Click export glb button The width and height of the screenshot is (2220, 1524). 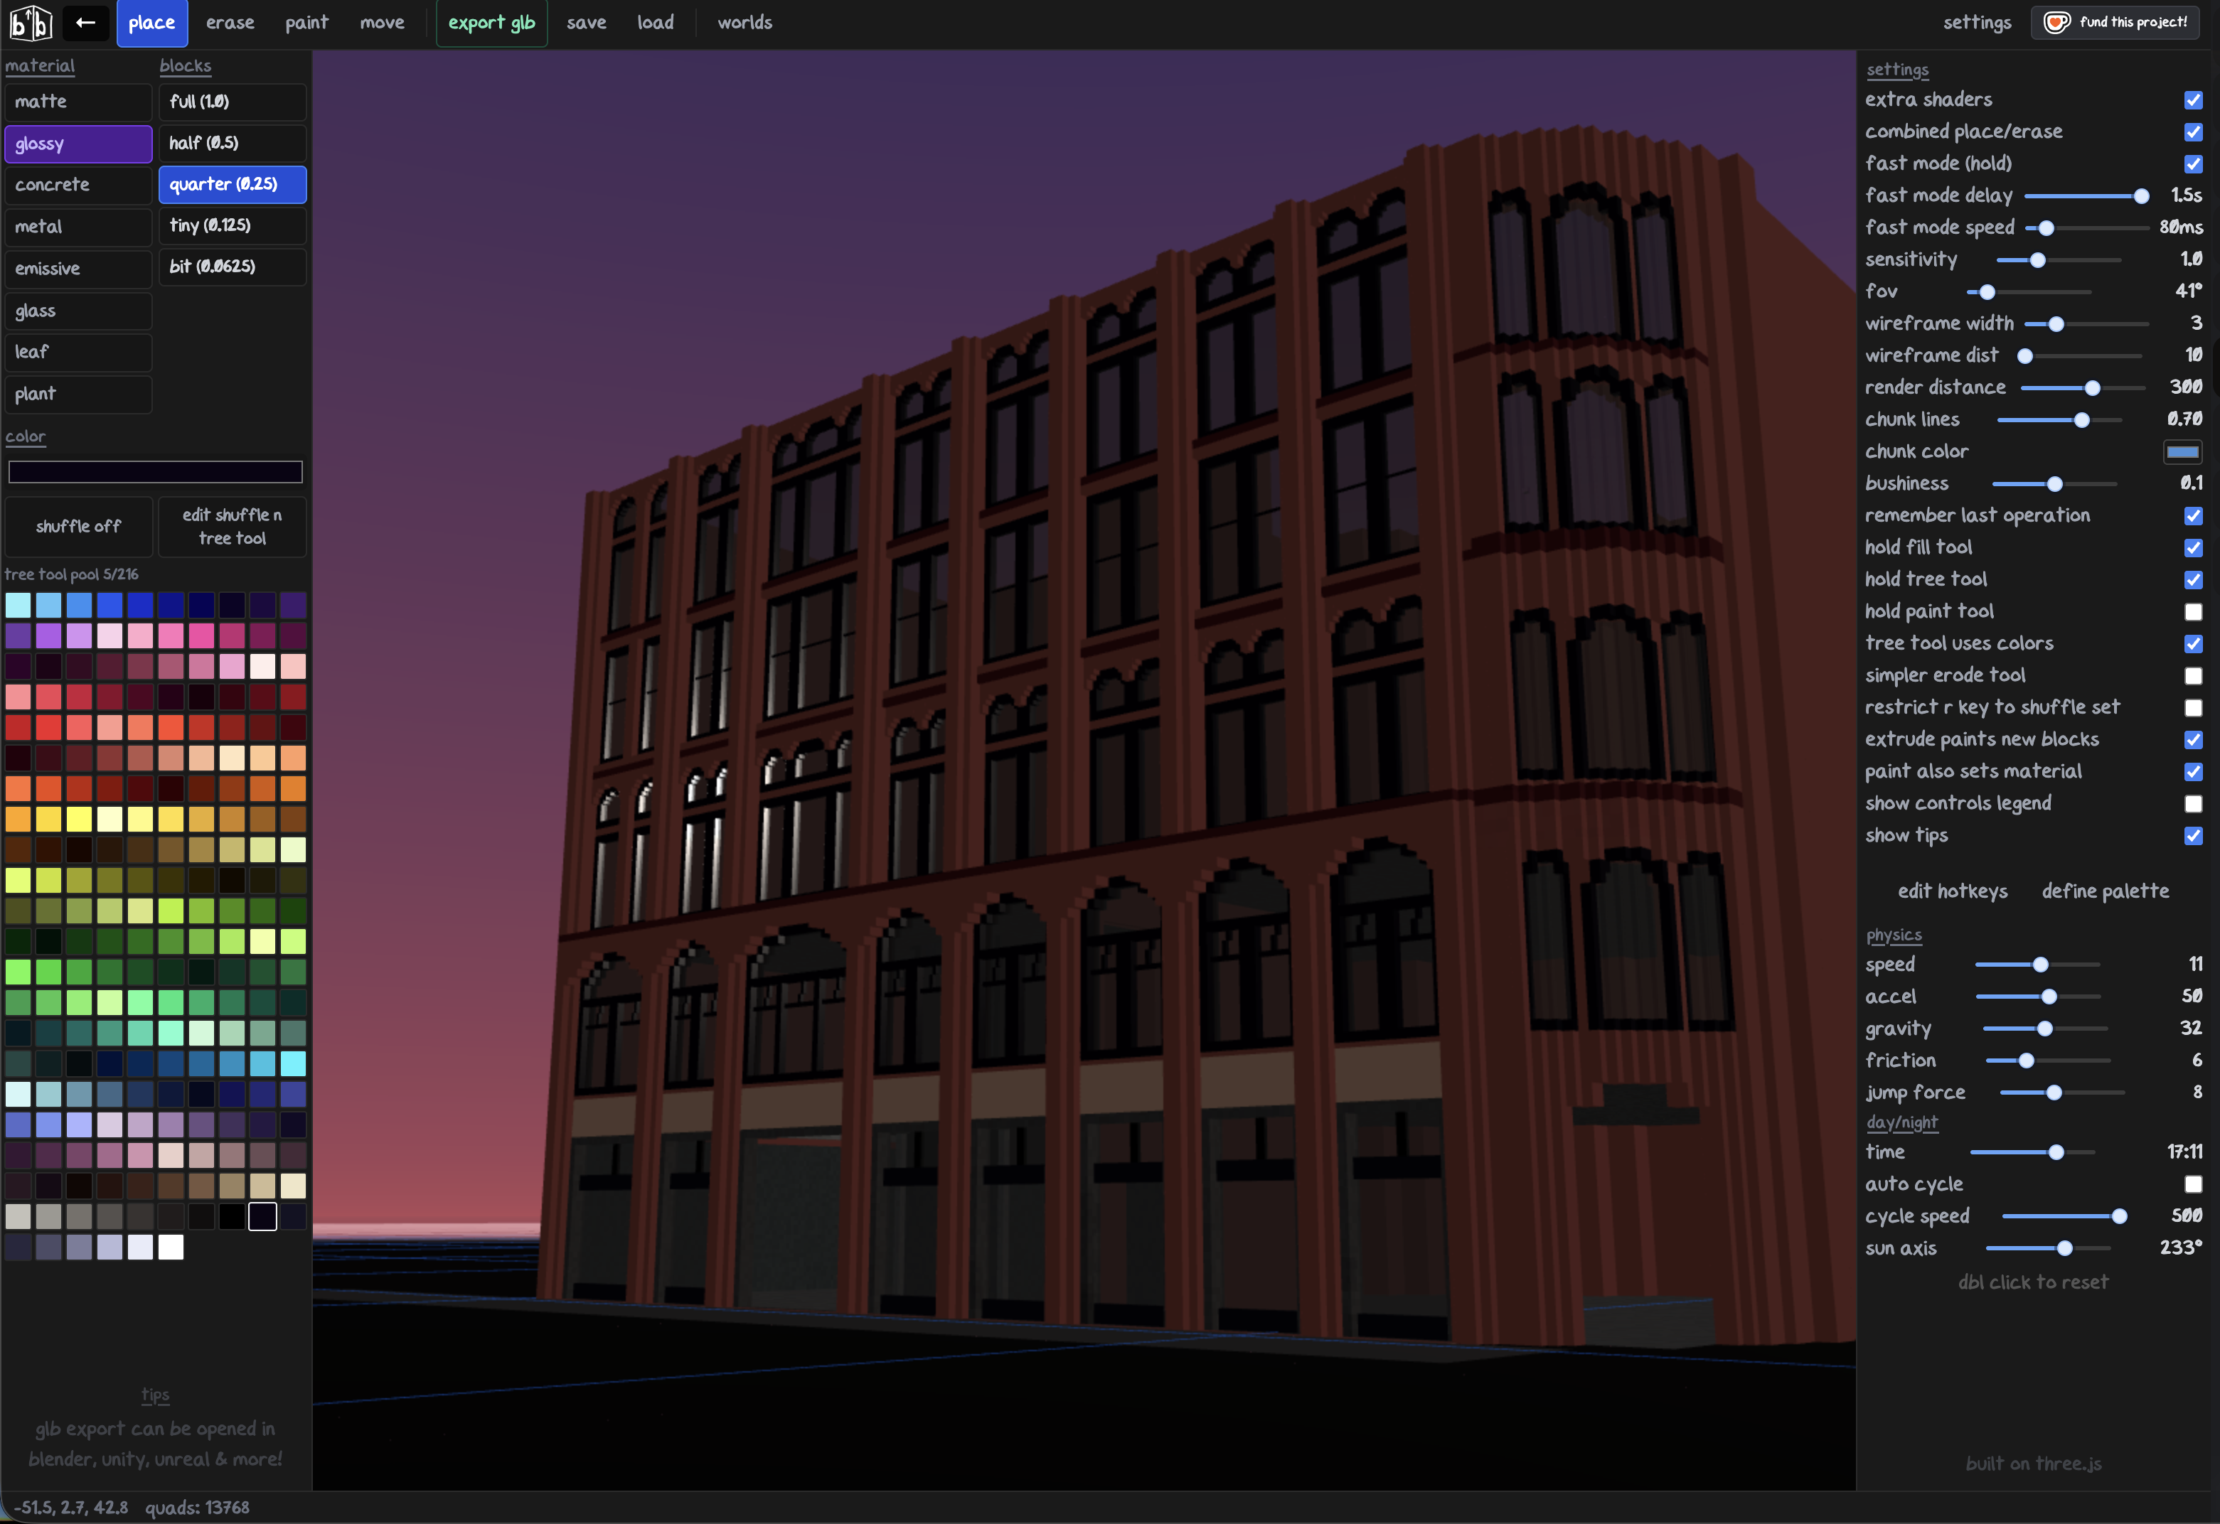click(491, 23)
